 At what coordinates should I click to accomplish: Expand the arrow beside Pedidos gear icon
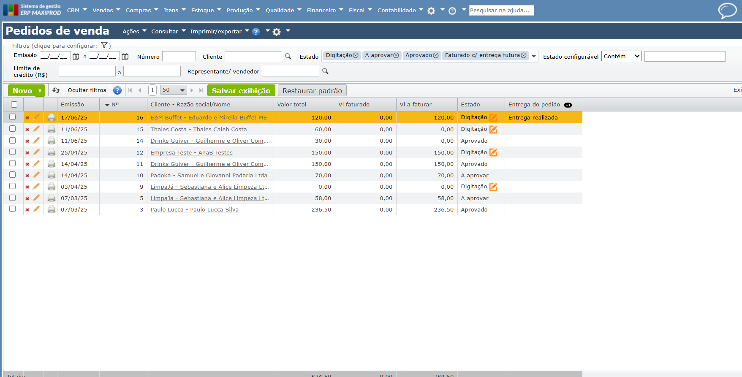[x=288, y=30]
